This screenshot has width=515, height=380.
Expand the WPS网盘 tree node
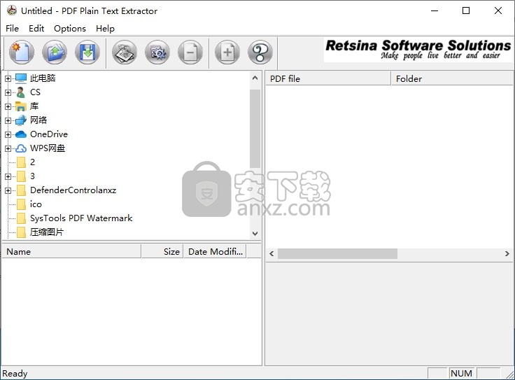pos(8,148)
